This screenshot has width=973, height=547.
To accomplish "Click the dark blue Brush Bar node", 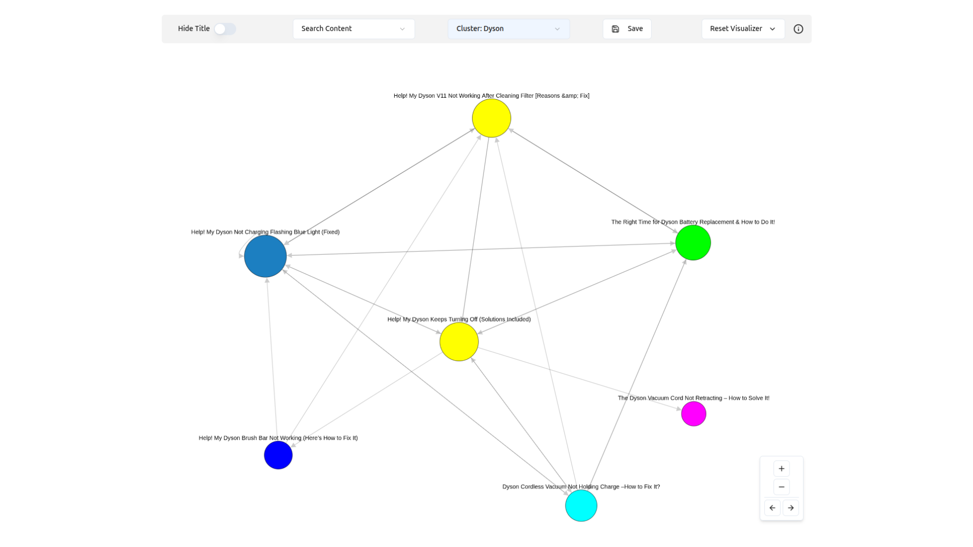I will coord(278,455).
